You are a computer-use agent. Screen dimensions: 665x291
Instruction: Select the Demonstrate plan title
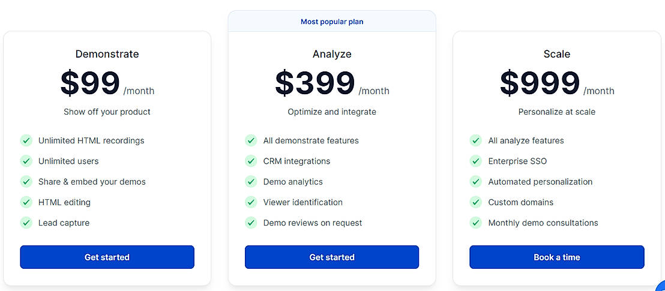tap(107, 54)
